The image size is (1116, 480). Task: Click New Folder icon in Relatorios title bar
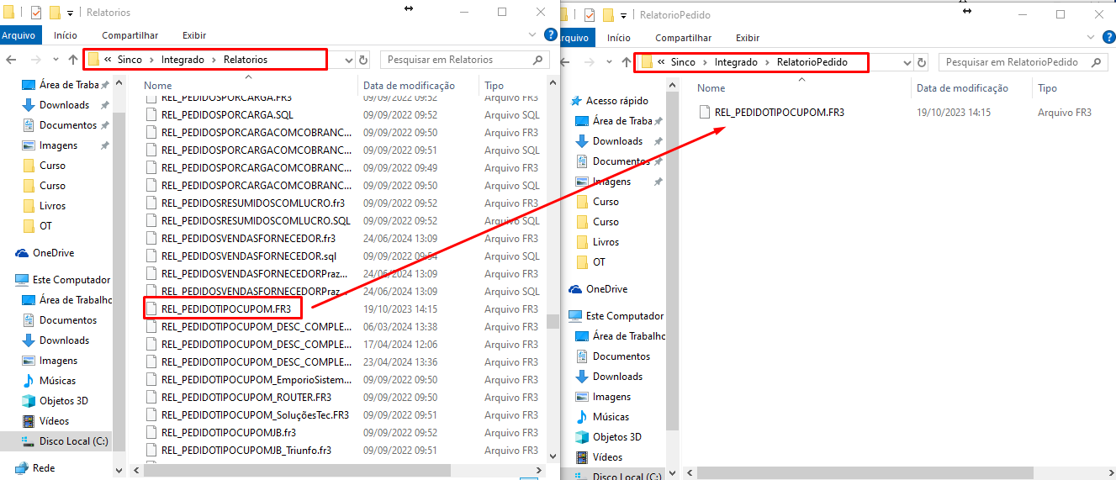click(55, 13)
